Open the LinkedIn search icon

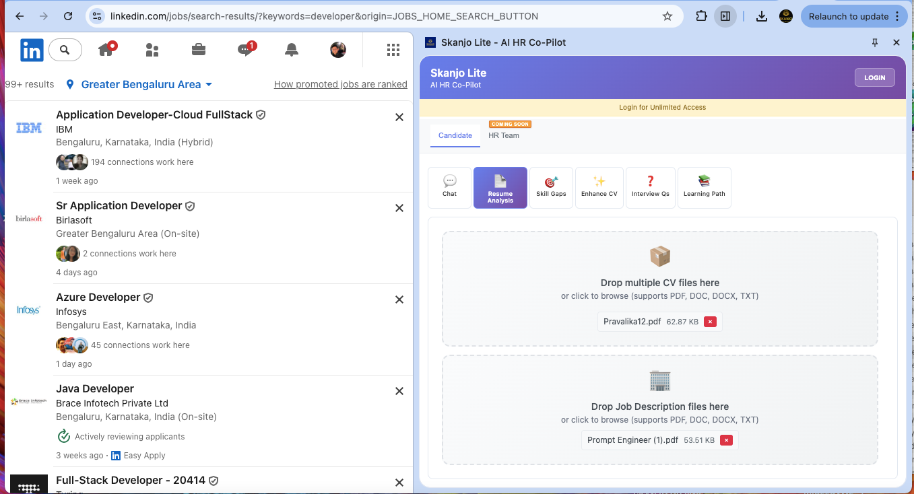pyautogui.click(x=65, y=50)
